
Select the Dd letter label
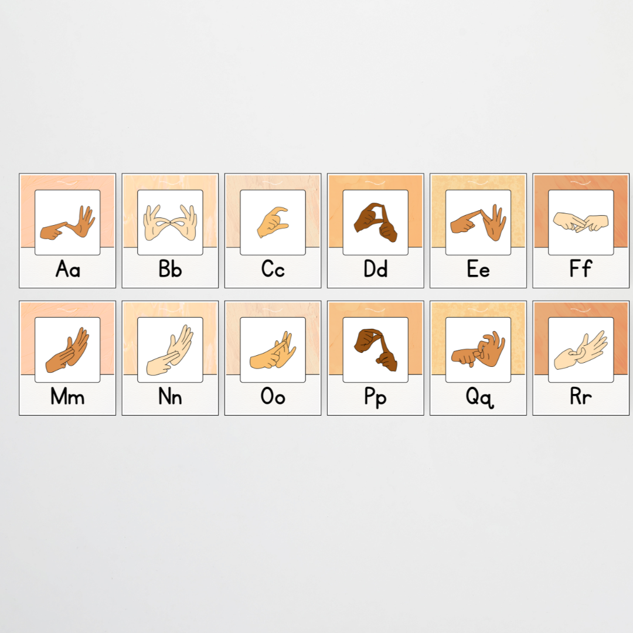click(x=375, y=269)
